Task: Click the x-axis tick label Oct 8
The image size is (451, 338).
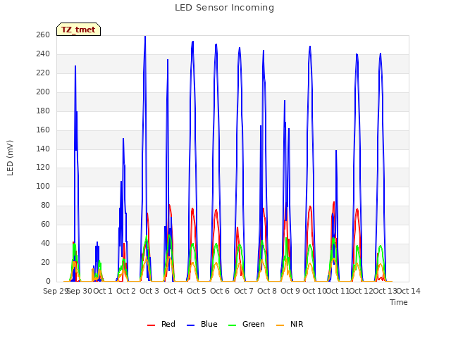Action: [267, 291]
